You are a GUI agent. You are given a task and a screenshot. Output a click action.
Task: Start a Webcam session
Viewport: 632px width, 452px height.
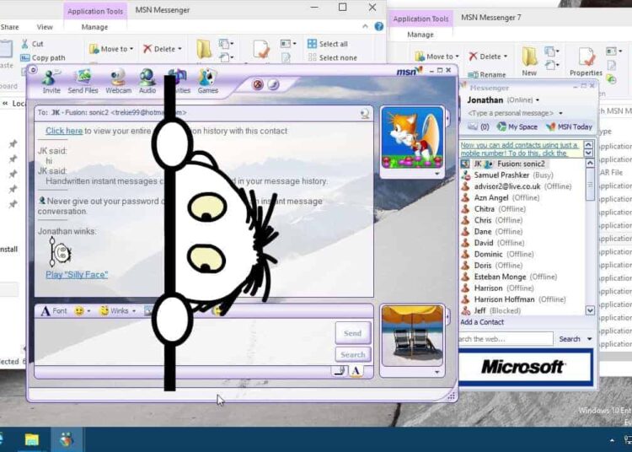[118, 81]
